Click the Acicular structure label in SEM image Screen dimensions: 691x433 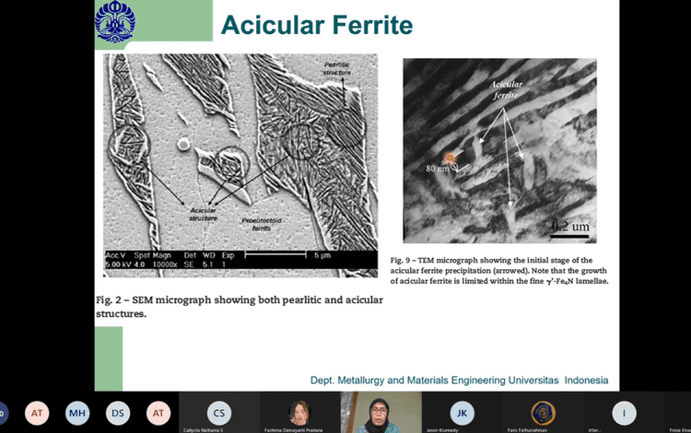pos(204,214)
